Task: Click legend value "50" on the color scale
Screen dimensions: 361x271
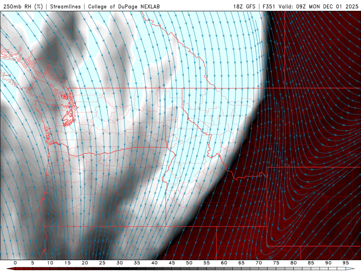Action: (189, 263)
